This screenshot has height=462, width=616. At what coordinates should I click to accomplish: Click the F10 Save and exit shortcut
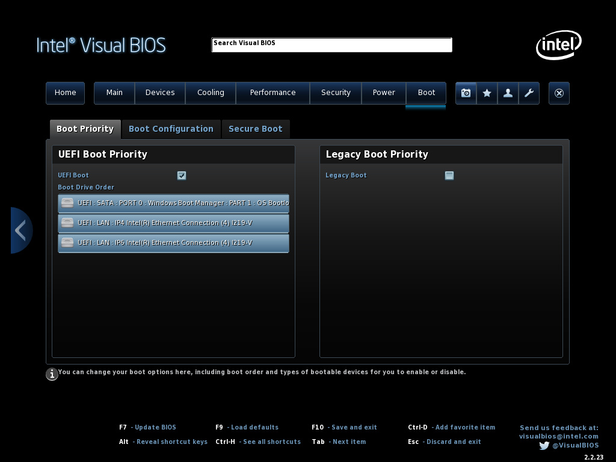(344, 427)
